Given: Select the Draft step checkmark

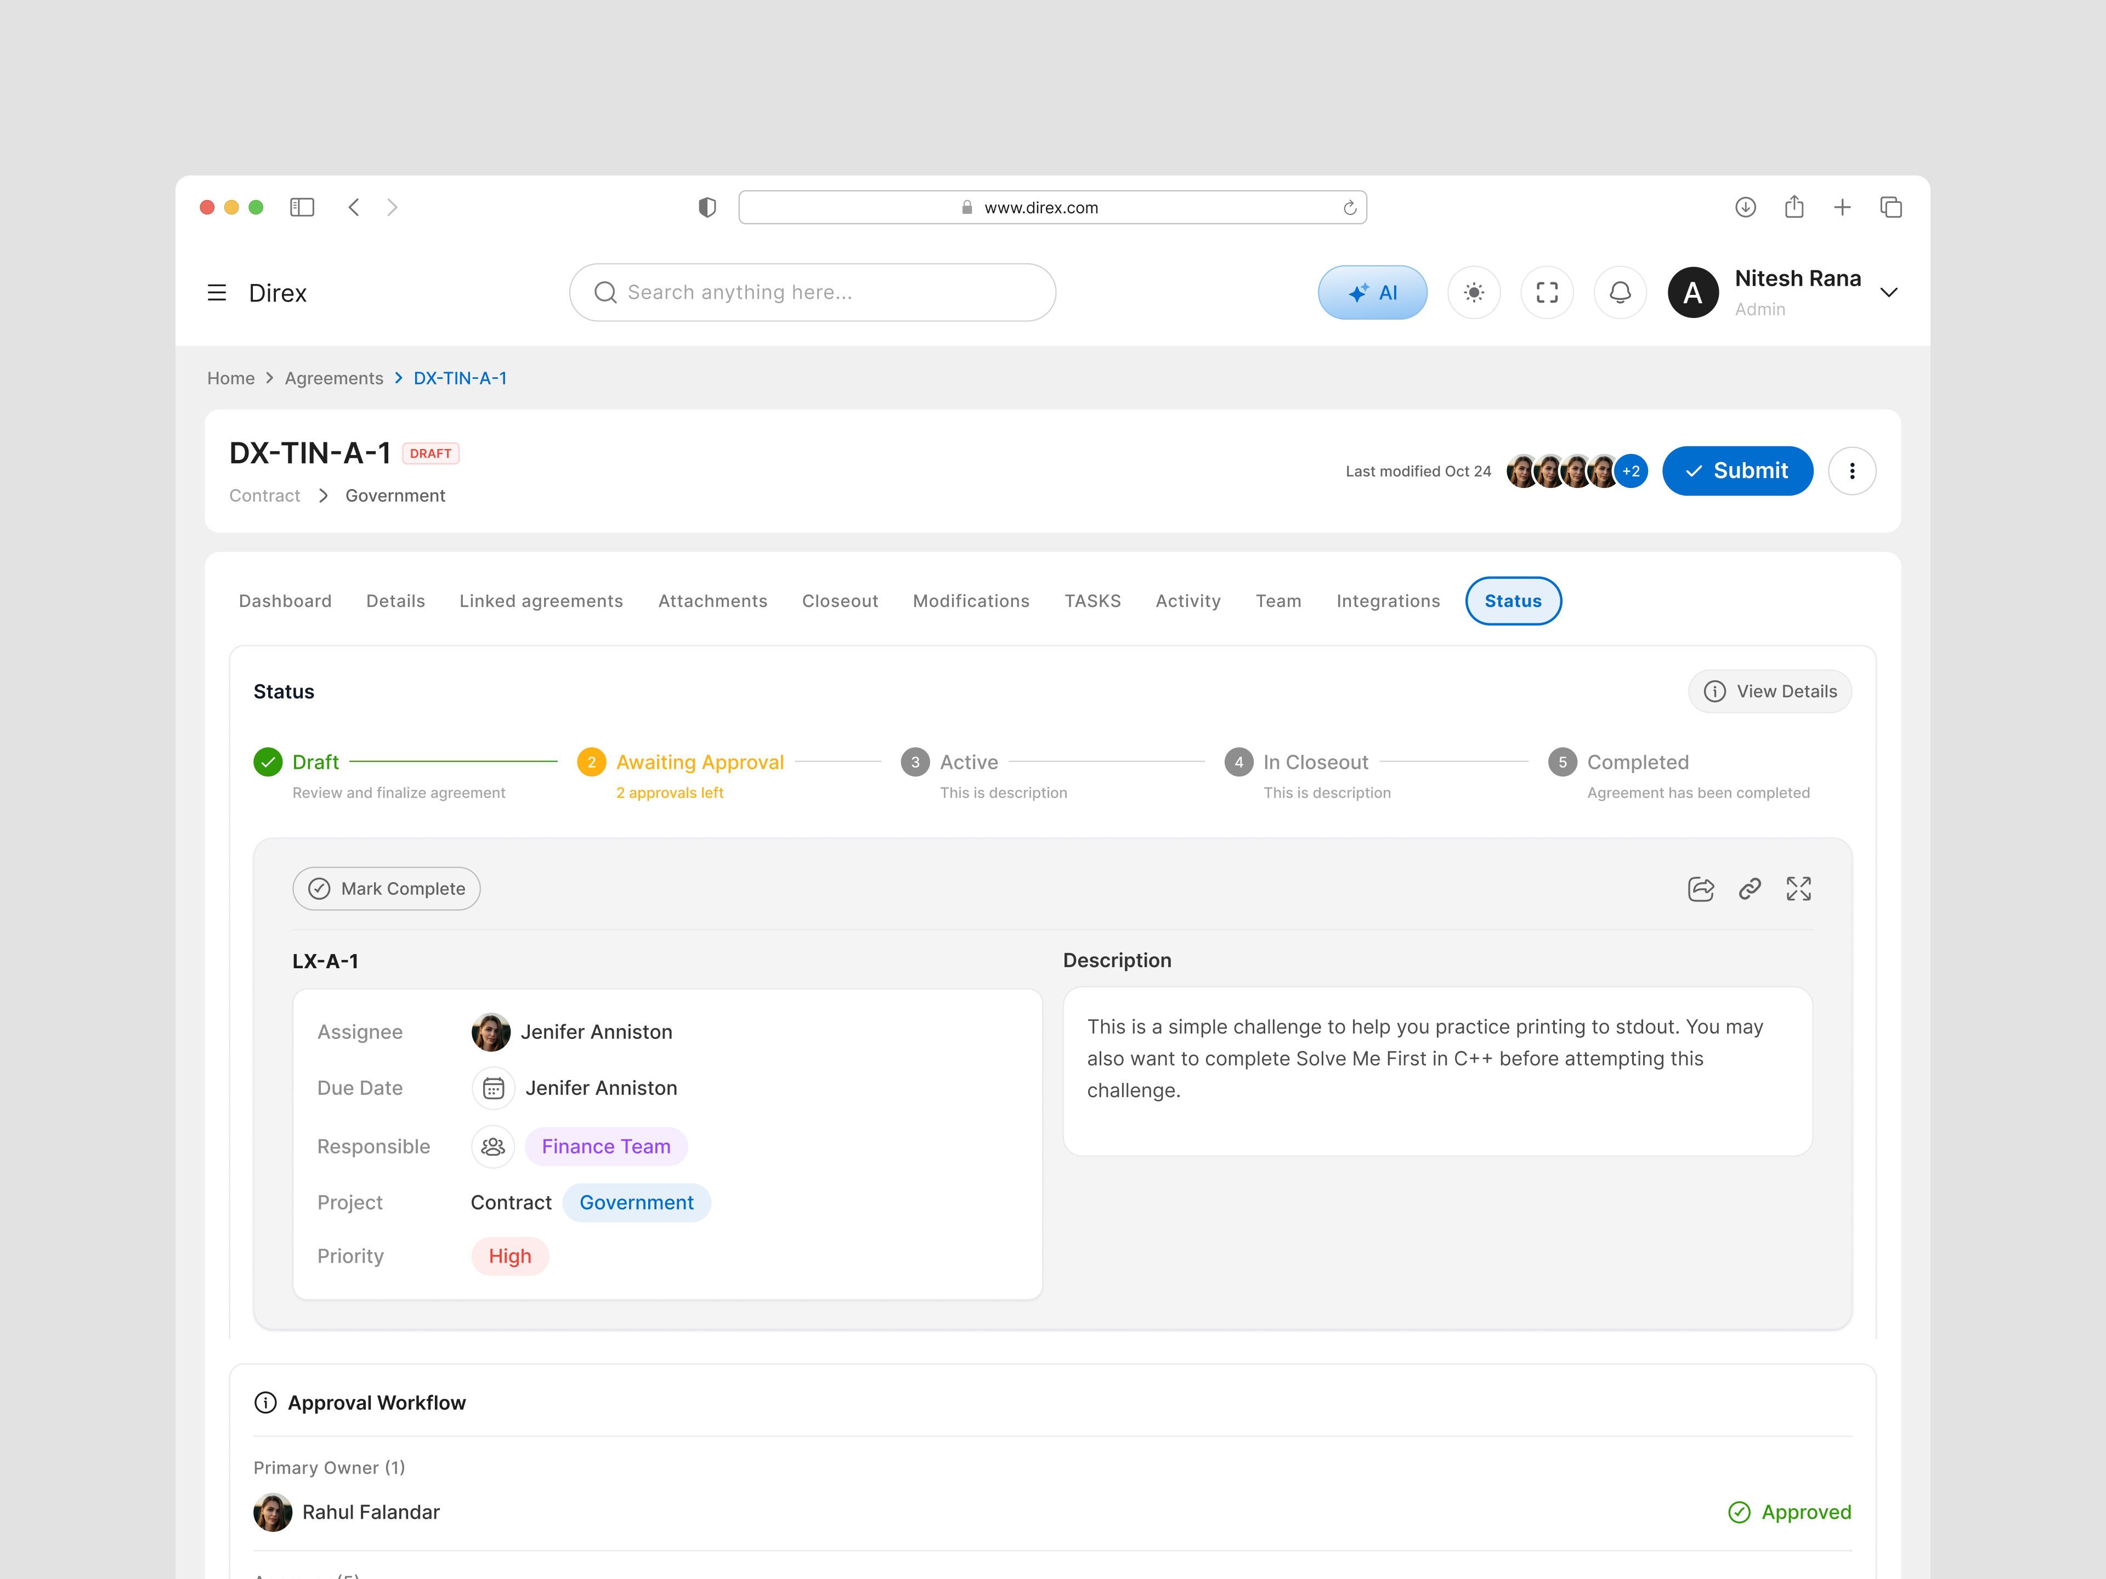Looking at the screenshot, I should click(x=269, y=763).
